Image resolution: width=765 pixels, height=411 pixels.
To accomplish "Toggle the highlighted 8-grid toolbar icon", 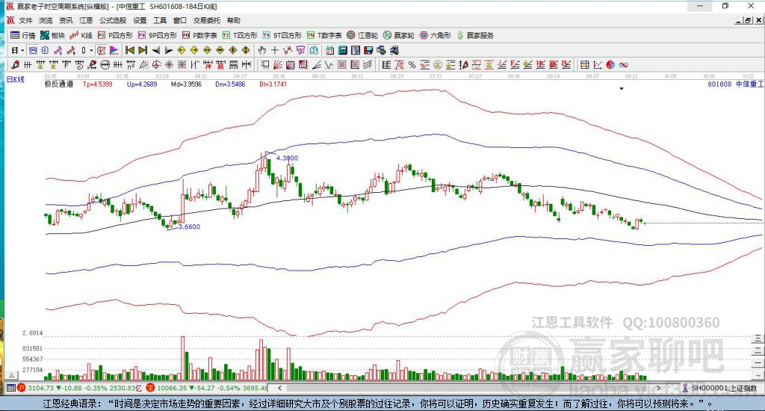I will [314, 50].
